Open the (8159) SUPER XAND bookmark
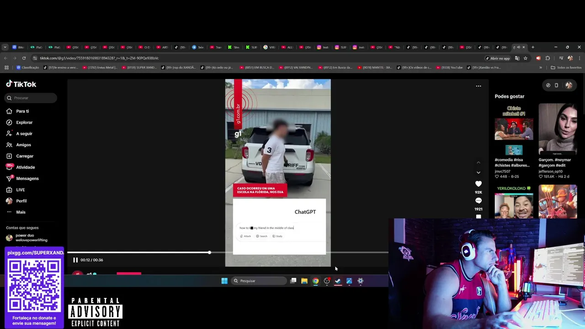585x329 pixels. click(x=139, y=68)
